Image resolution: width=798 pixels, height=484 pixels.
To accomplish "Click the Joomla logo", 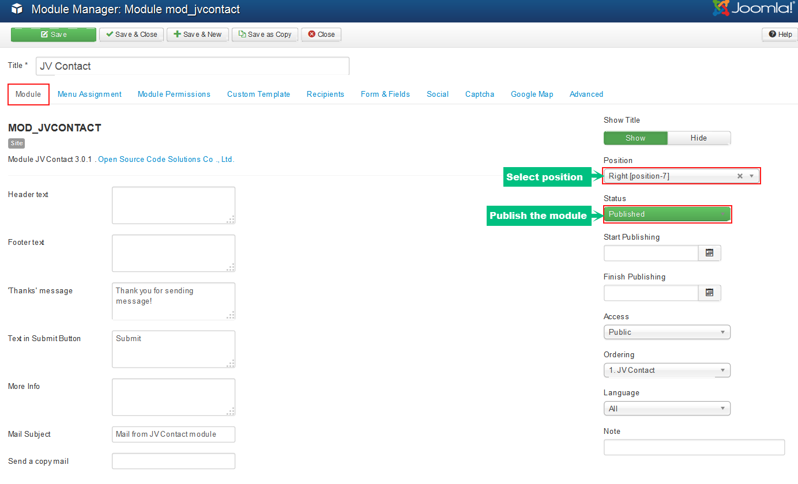I will 754,8.
